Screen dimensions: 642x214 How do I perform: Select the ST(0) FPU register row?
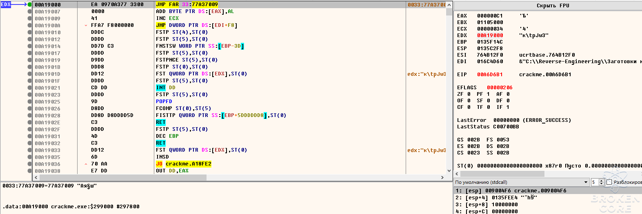pos(549,166)
